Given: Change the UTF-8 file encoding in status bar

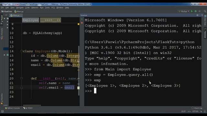Looking at the screenshot, I should tap(195, 111).
